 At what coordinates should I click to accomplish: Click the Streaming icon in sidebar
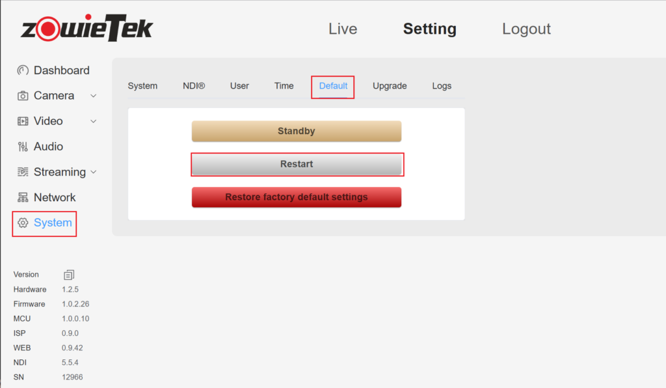(x=23, y=172)
